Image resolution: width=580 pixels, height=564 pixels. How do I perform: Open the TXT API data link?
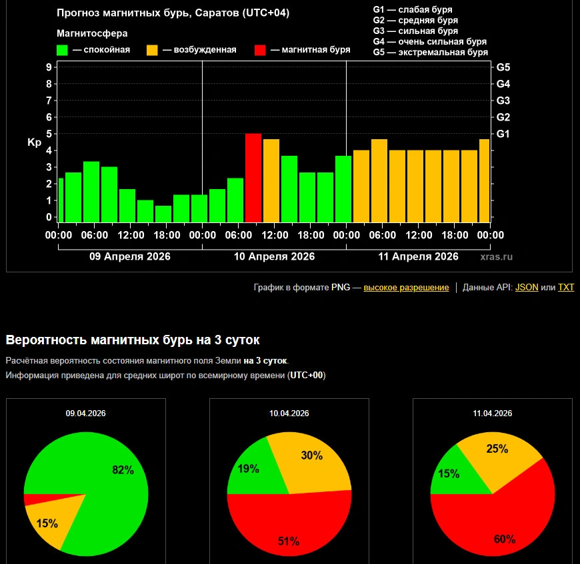coord(565,288)
